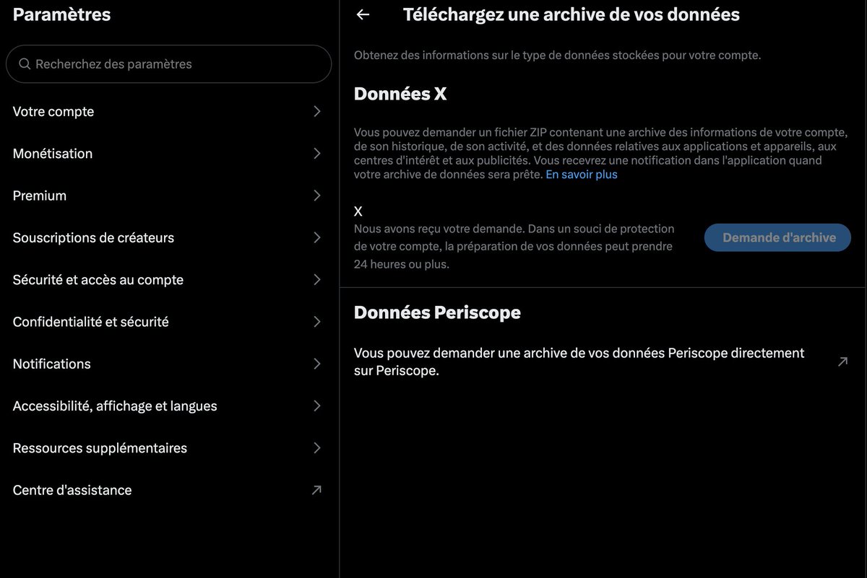The height and width of the screenshot is (578, 867).
Task: Expand the Confidentialité et sécurité chevron
Action: coord(316,322)
